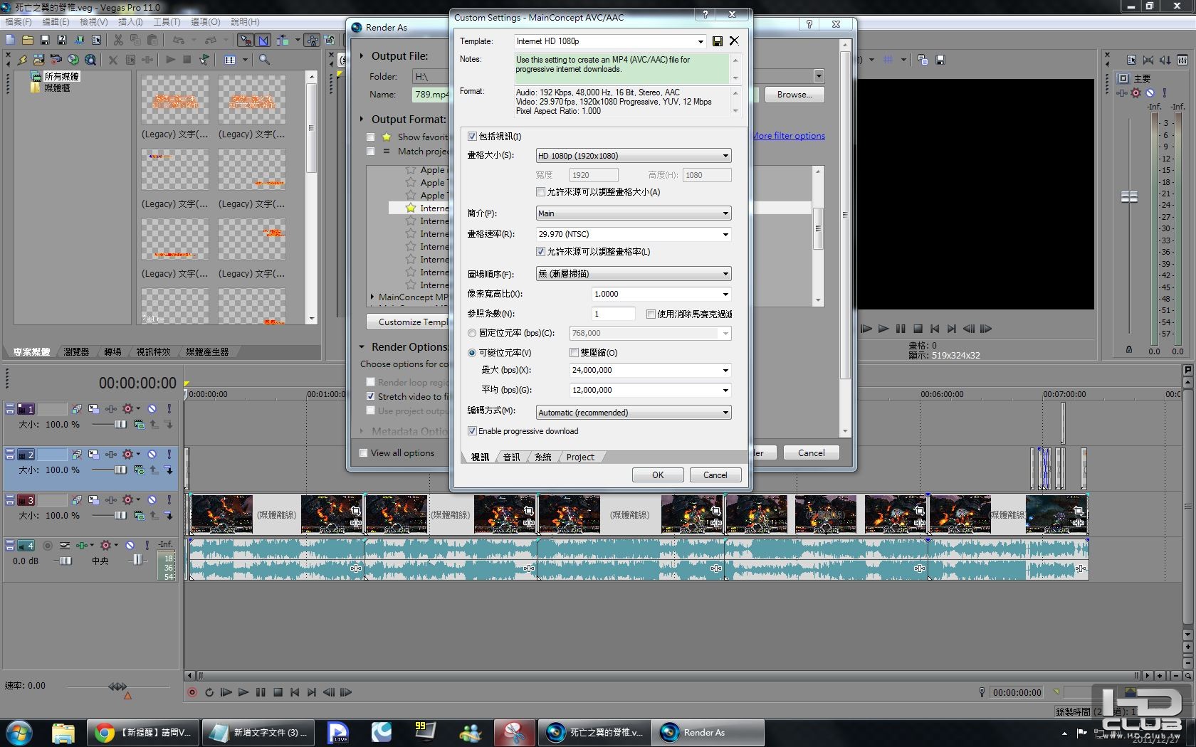1196x747 pixels.
Task: Expand the 編碼方式 encode mode dropdown
Action: 633,413
